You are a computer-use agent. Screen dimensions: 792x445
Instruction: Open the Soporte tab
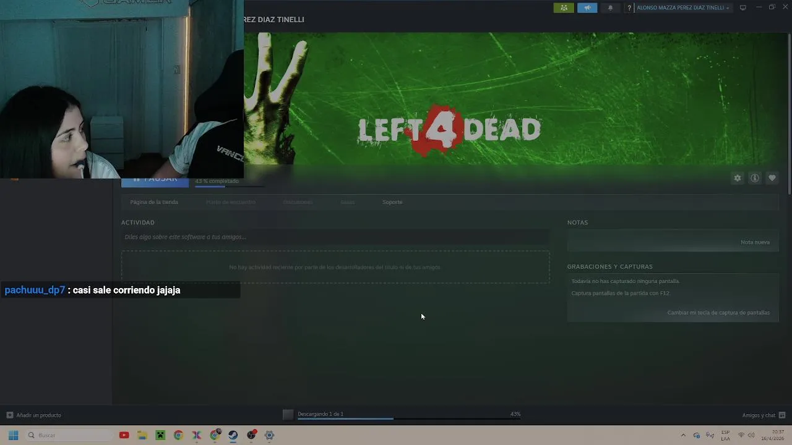click(x=392, y=202)
